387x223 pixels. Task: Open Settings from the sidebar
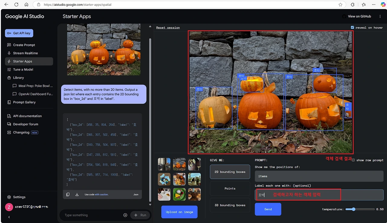click(19, 197)
